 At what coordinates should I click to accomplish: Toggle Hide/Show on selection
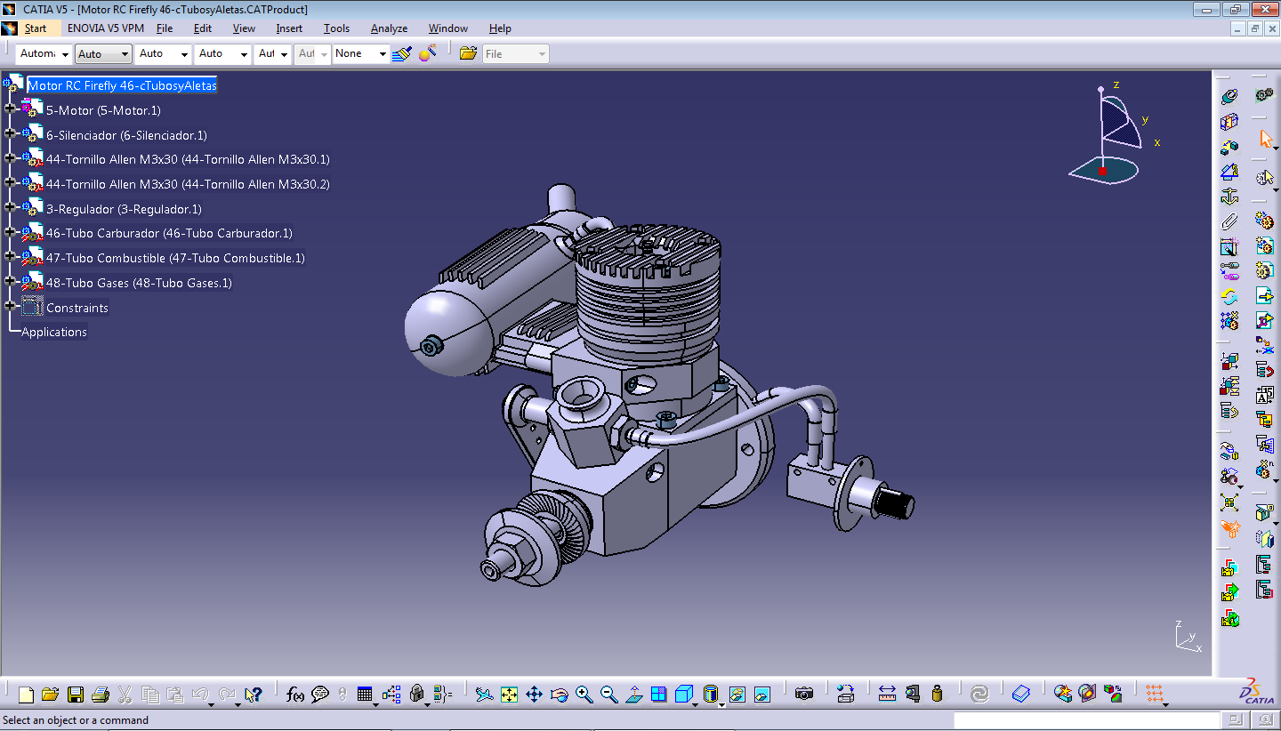pyautogui.click(x=737, y=695)
